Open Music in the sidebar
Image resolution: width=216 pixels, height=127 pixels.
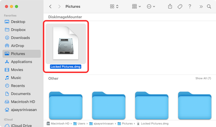(22, 78)
